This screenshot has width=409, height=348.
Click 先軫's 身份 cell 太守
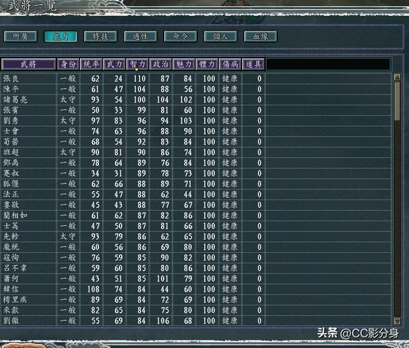coord(68,237)
